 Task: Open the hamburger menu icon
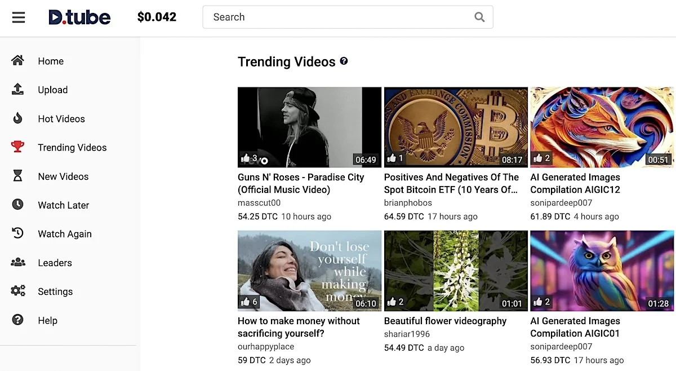(x=19, y=17)
